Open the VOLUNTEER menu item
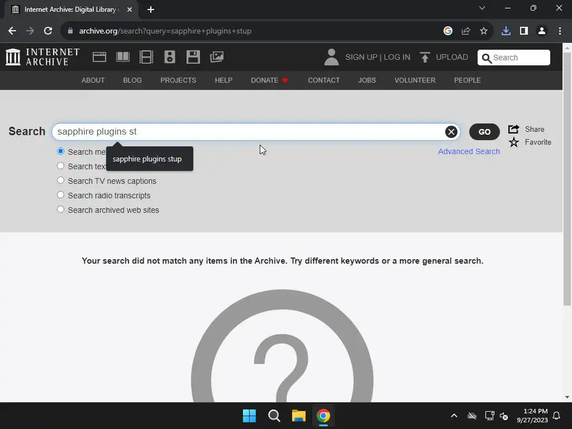 (x=415, y=80)
